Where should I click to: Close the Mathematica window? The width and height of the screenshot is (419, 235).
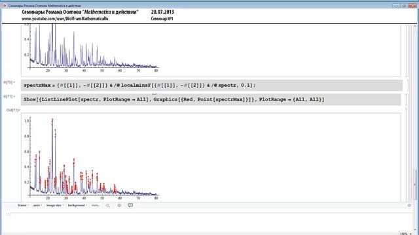(412, 5)
